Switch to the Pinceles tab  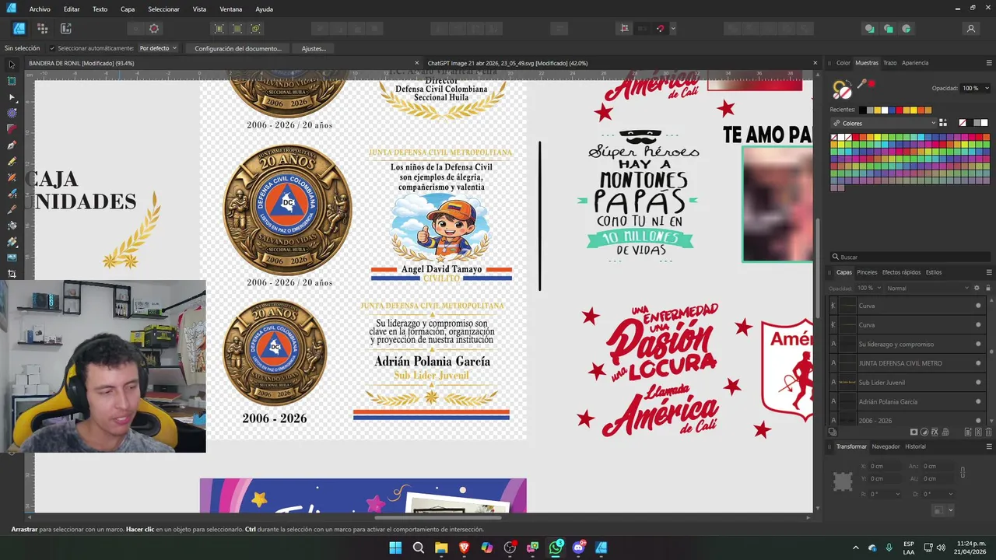click(867, 272)
